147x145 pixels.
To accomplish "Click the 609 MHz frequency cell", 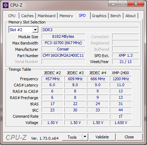I will point(75,79).
